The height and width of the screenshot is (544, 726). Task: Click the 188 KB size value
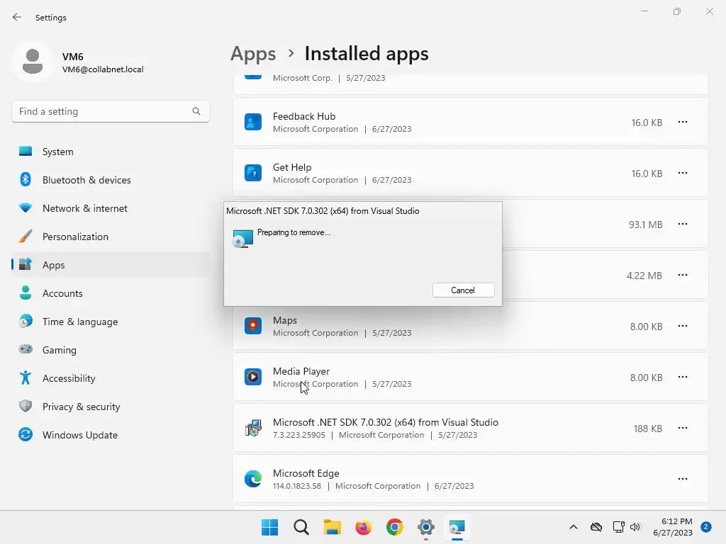[x=647, y=429]
